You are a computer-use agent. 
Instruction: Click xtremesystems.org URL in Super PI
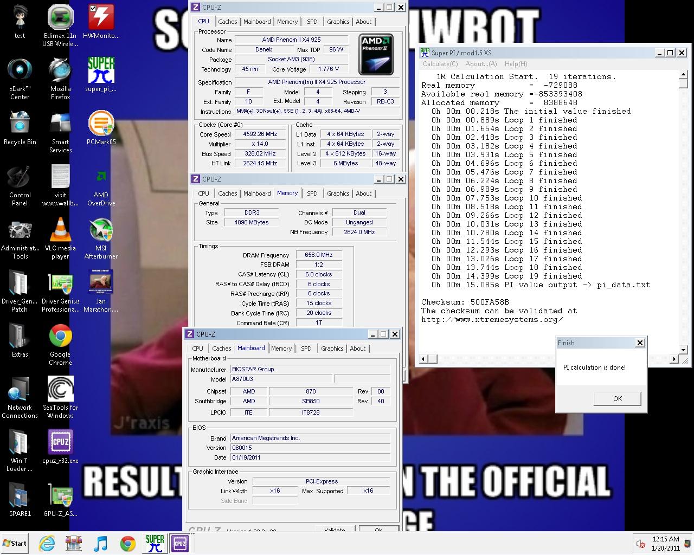492,319
